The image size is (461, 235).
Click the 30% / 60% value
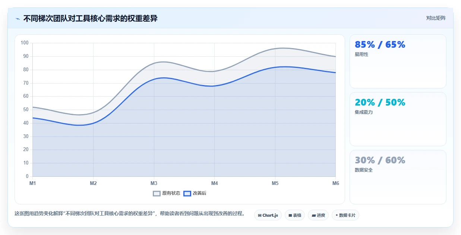380,160
